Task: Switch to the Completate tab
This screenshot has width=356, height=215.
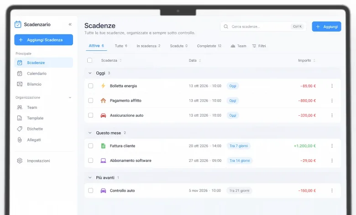Action: pos(209,46)
